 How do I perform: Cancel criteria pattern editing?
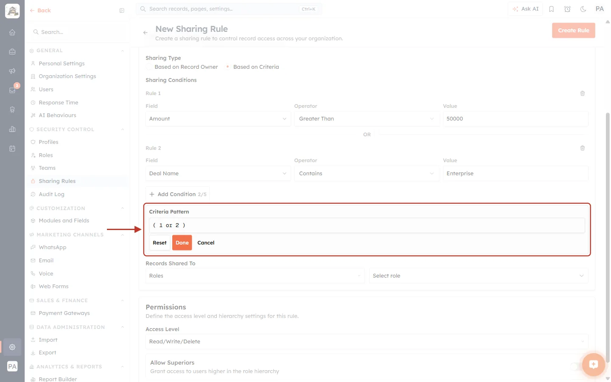pos(206,243)
